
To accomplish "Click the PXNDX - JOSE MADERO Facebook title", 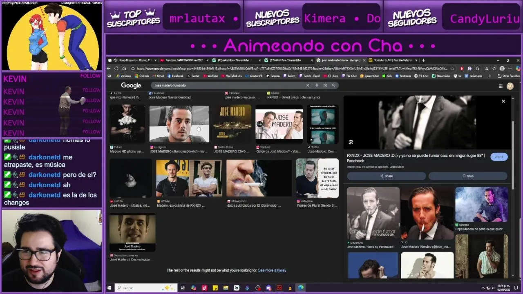I will coord(416,158).
